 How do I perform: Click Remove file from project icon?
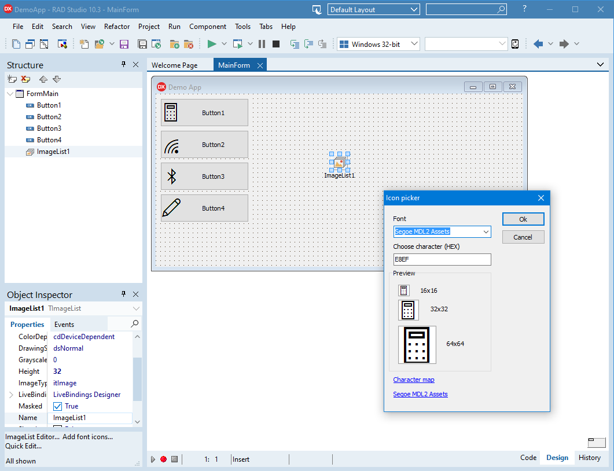pos(188,44)
